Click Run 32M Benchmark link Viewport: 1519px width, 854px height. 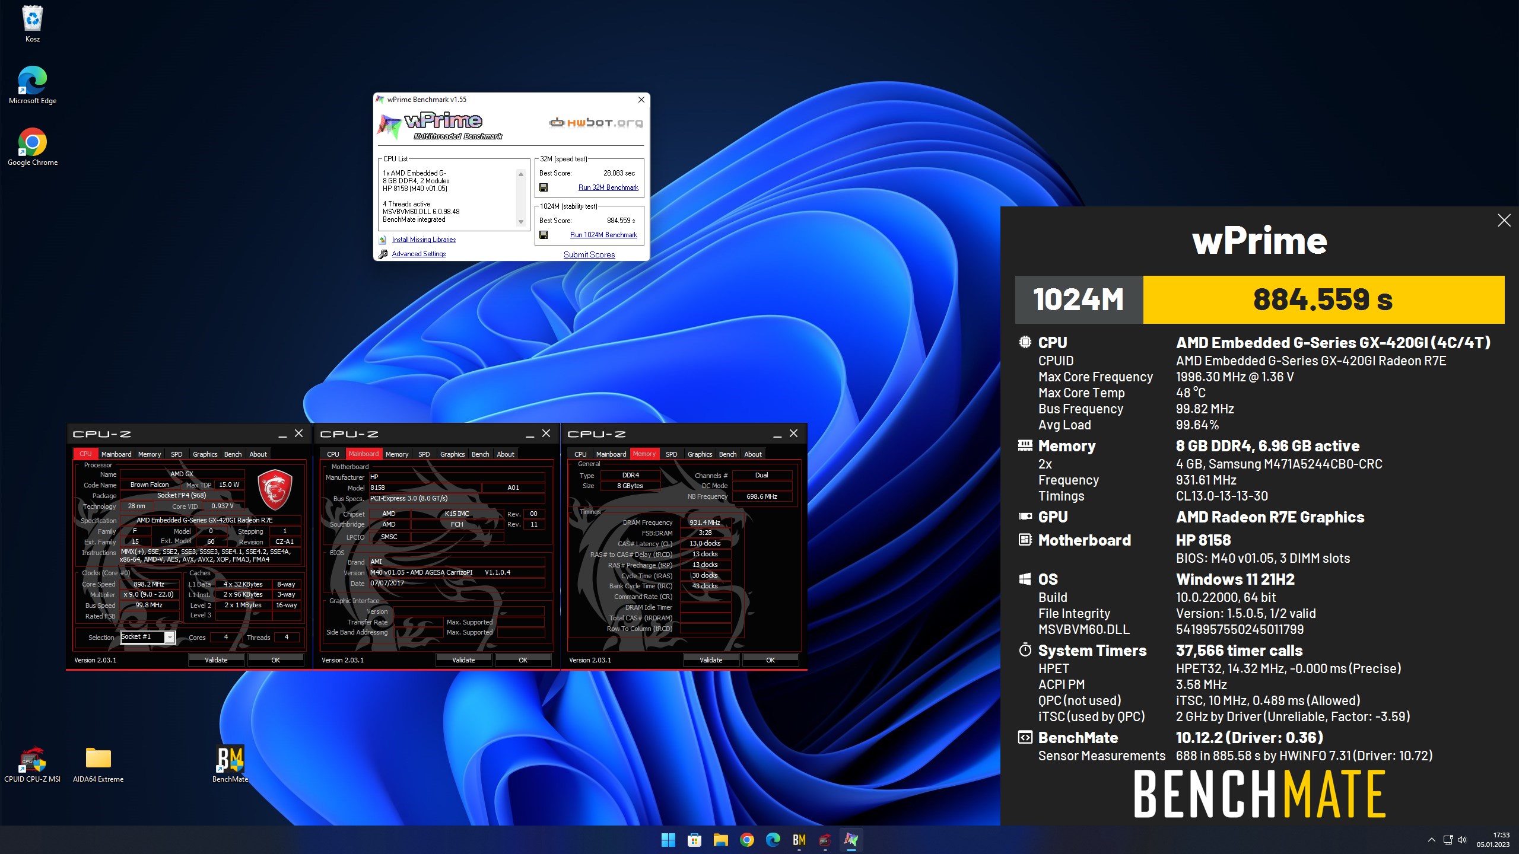[x=608, y=187]
